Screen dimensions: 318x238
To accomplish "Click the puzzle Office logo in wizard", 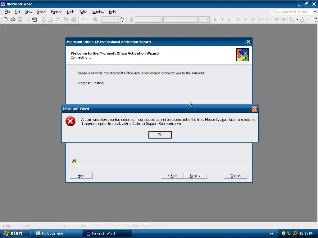I will (x=242, y=55).
